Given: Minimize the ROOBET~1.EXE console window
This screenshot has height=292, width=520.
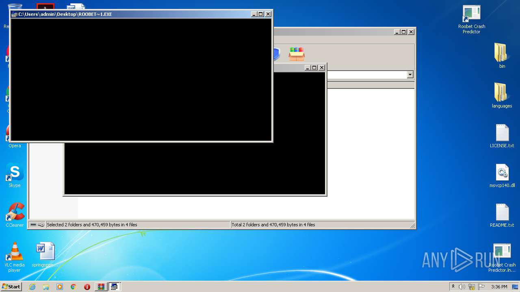Looking at the screenshot, I should click(x=254, y=14).
